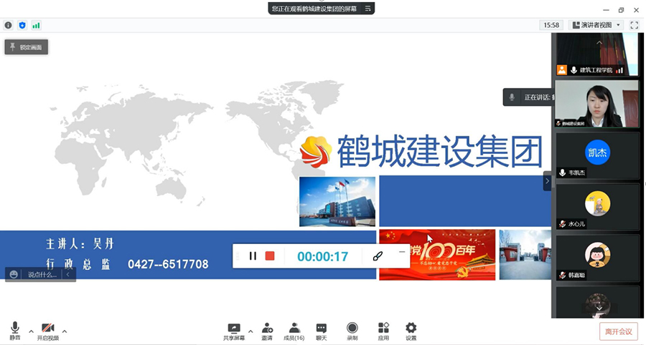This screenshot has width=646, height=345.
Task: Click the blue security shield icon
Action: pos(22,25)
